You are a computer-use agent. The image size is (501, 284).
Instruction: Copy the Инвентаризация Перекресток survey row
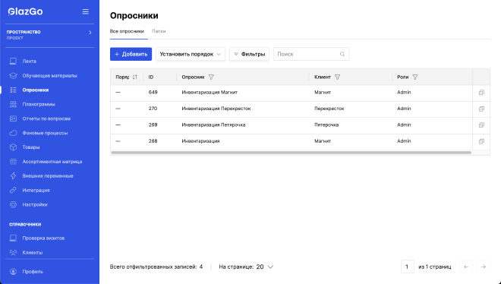pos(481,109)
